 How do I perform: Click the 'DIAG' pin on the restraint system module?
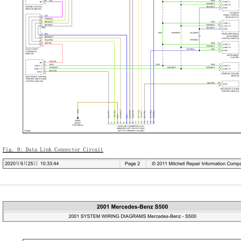(x=225, y=84)
